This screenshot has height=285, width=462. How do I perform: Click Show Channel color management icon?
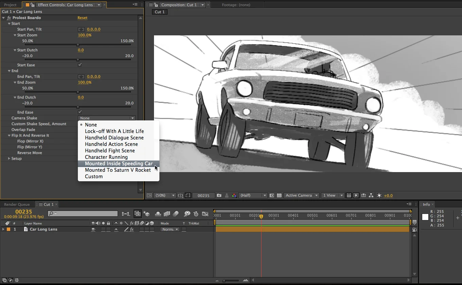pos(234,196)
